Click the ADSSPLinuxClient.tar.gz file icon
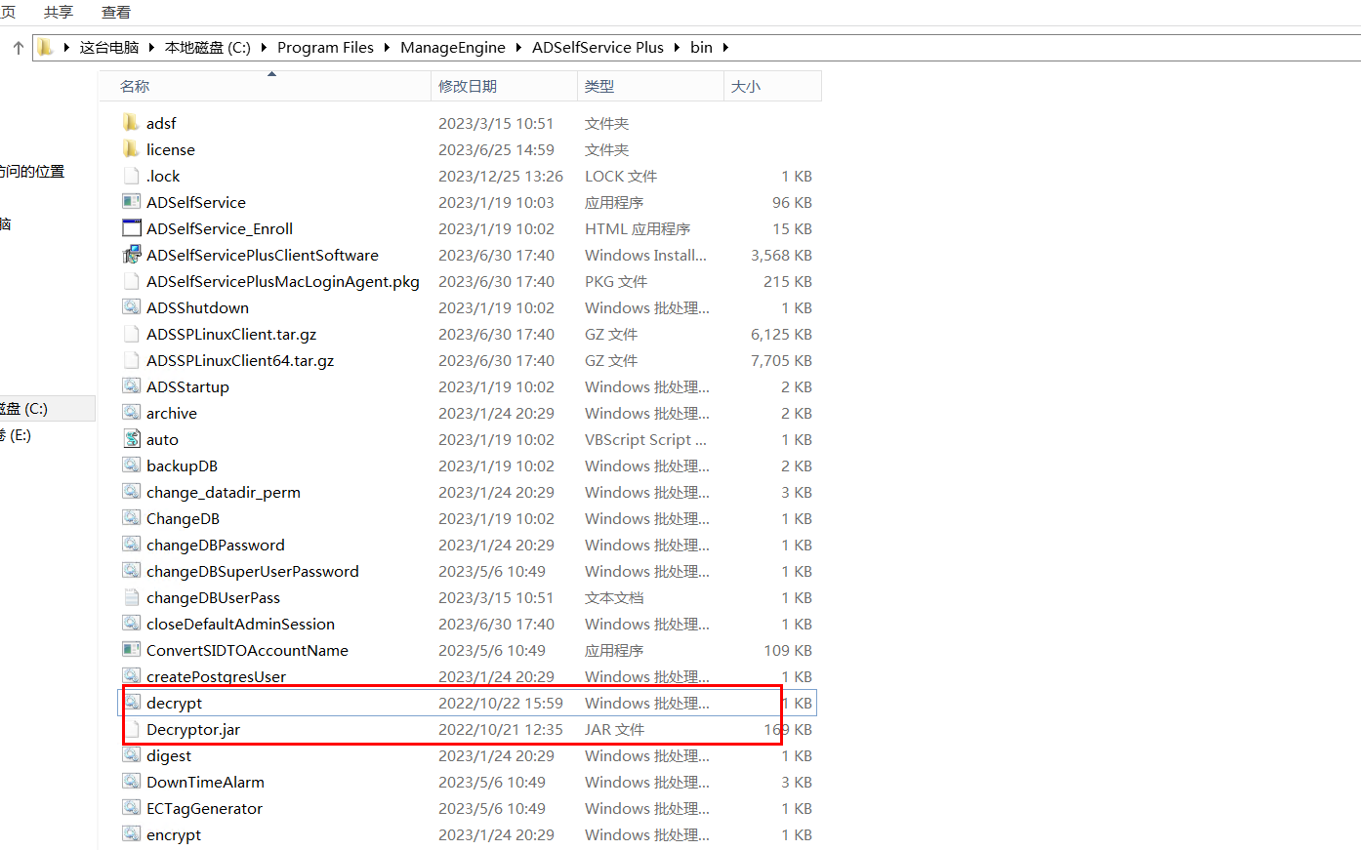Image resolution: width=1361 pixels, height=850 pixels. click(x=131, y=334)
